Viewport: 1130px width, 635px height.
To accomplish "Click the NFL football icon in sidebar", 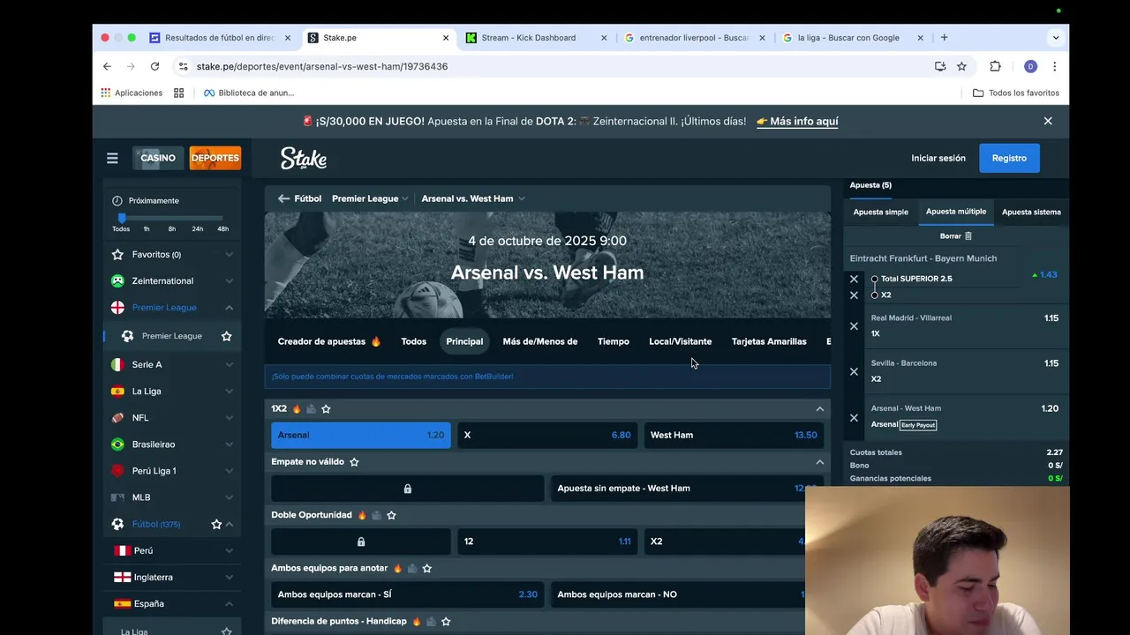I will tap(117, 417).
